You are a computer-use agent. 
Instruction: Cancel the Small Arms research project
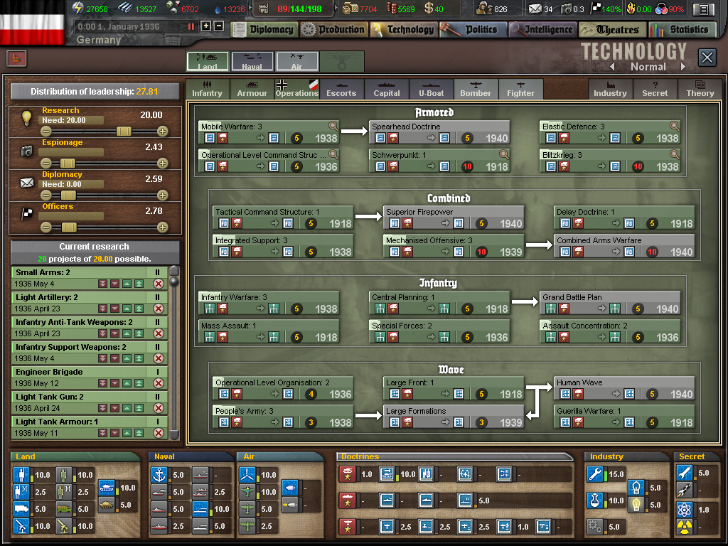(x=159, y=284)
